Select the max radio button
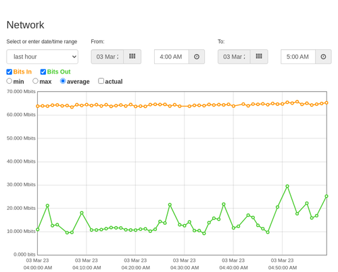Screen dimensions: 338x272 (x=35, y=81)
